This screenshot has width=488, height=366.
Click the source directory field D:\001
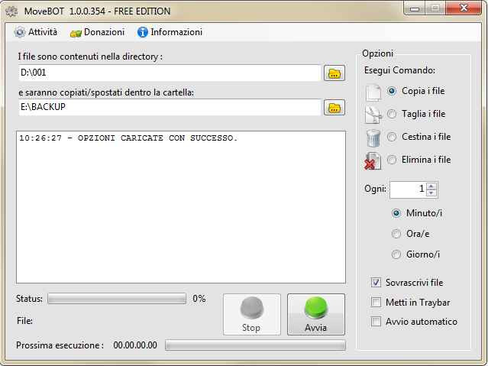tap(170, 73)
